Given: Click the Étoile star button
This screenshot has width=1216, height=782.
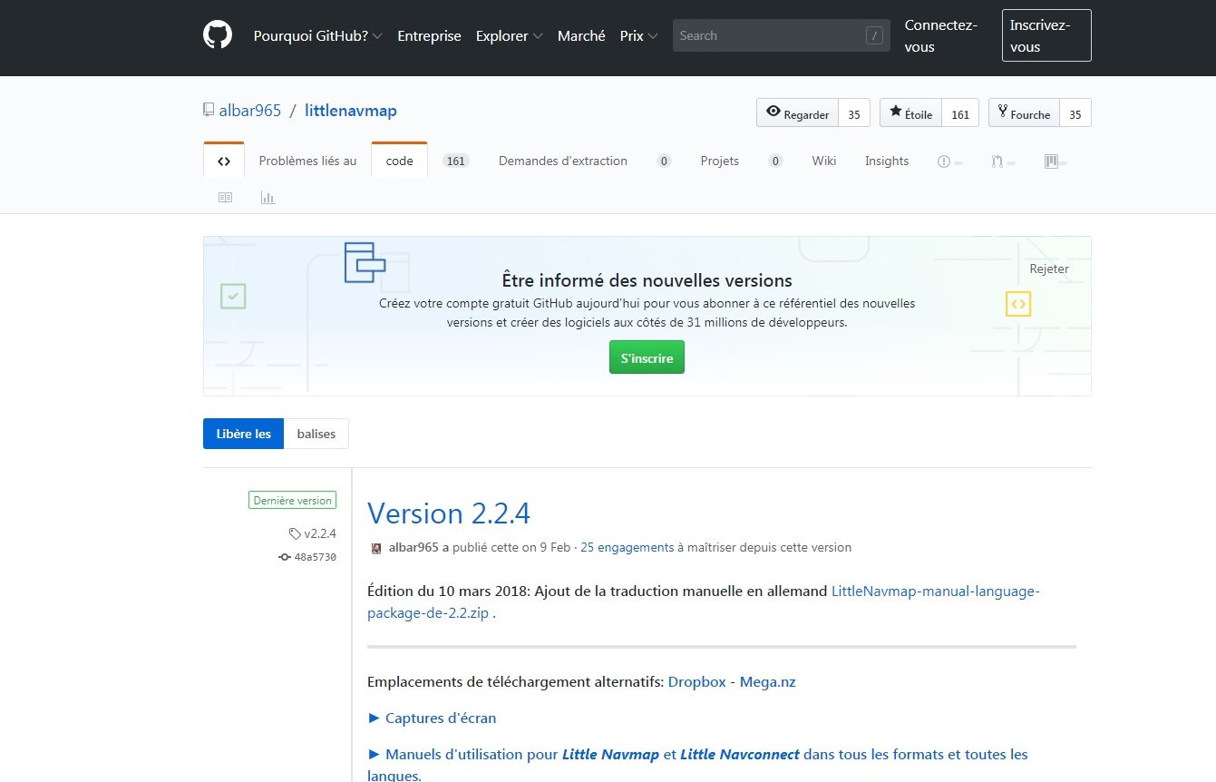Looking at the screenshot, I should tap(911, 112).
